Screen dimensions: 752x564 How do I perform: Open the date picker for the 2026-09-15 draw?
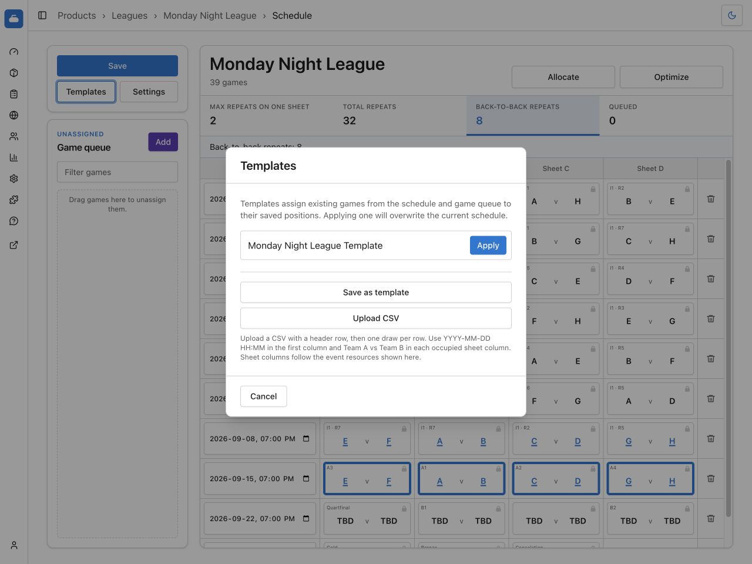[306, 479]
